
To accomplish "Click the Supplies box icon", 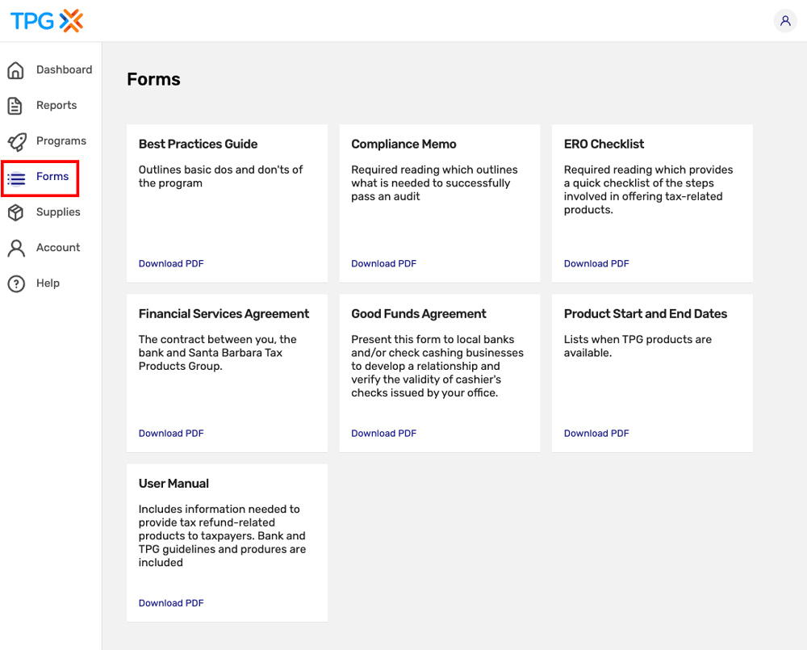I will click(16, 212).
